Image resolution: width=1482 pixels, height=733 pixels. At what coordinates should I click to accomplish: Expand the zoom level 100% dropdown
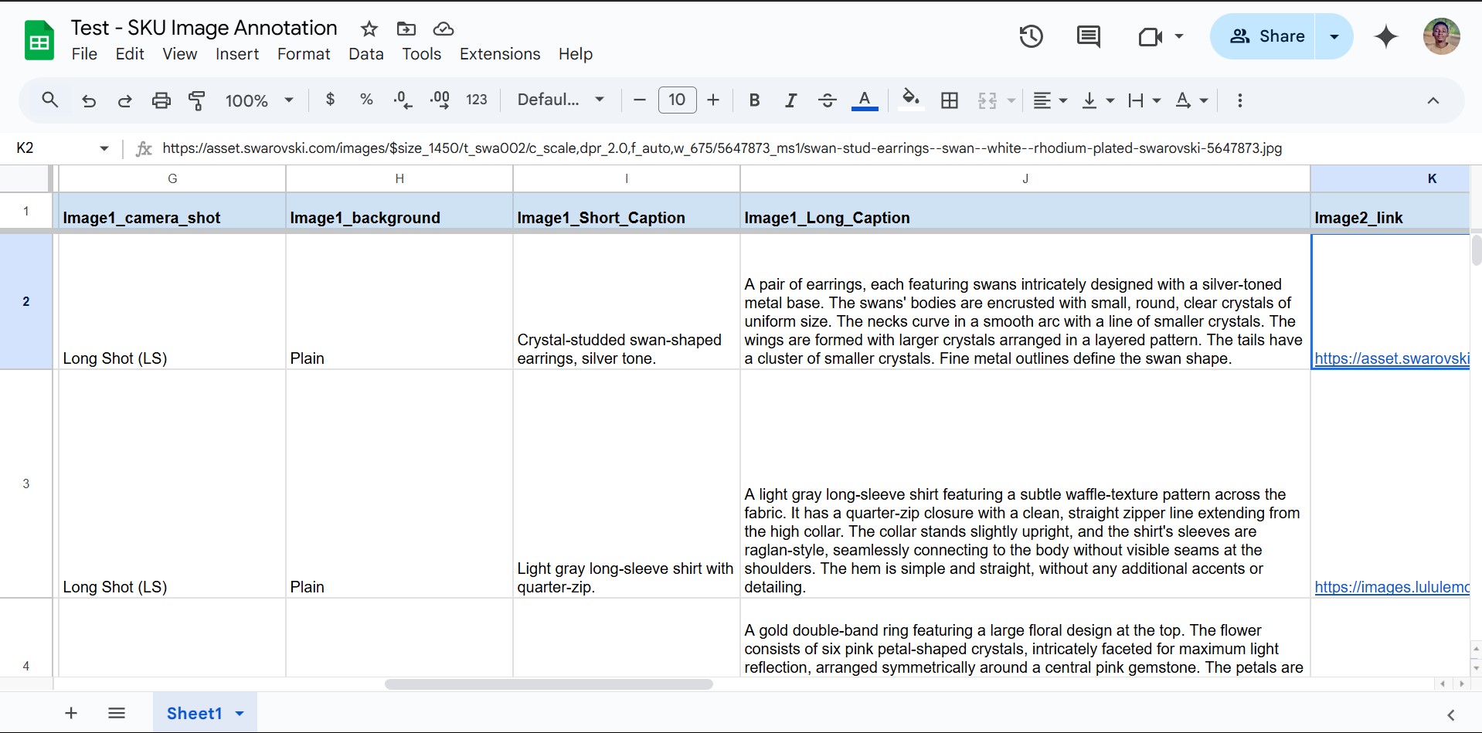point(259,100)
